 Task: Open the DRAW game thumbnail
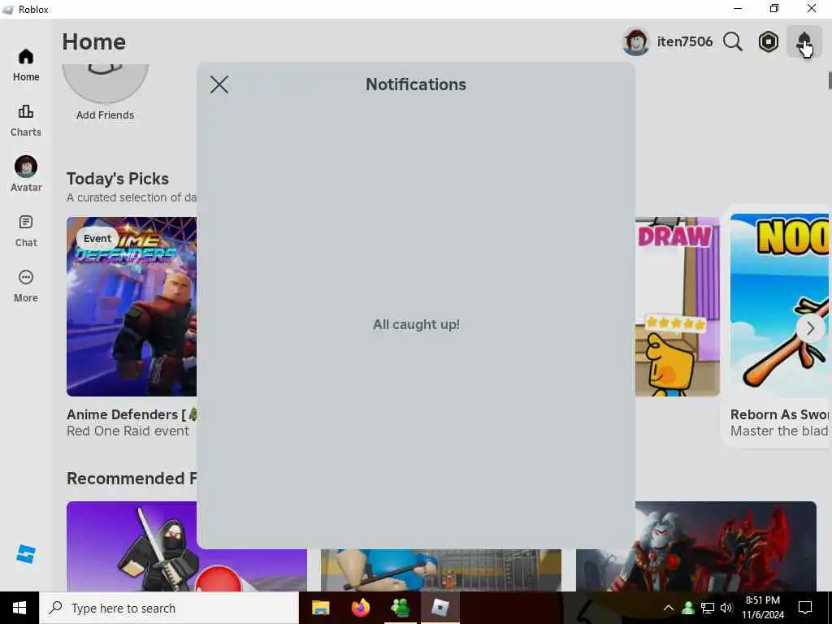(677, 306)
